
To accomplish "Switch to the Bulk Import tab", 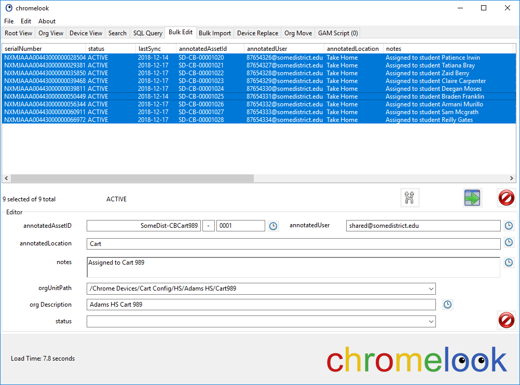I will pos(215,33).
